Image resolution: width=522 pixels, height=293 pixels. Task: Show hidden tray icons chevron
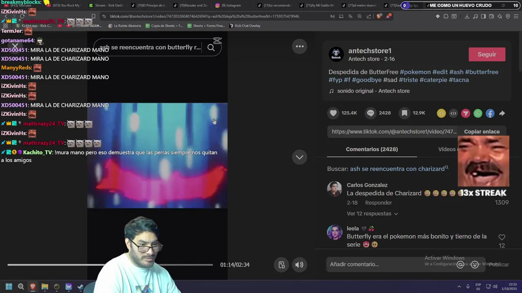click(x=459, y=287)
